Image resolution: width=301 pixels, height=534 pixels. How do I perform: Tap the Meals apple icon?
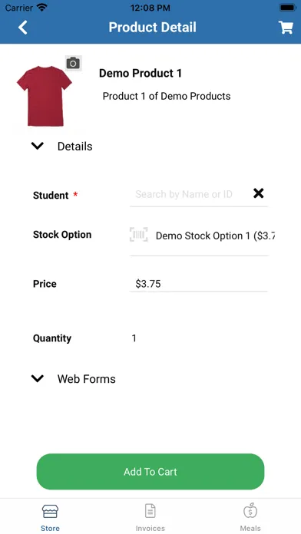point(250,510)
